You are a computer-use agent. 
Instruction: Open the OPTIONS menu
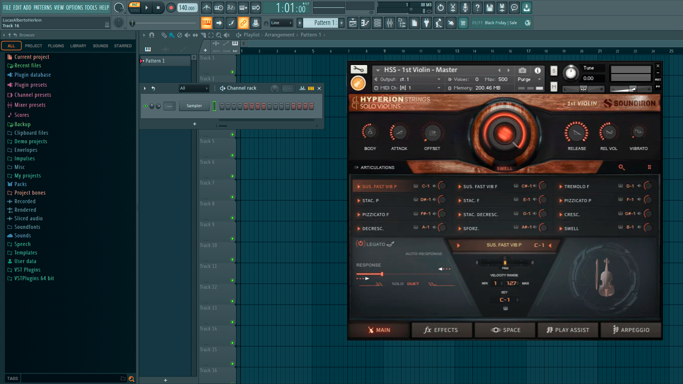[x=74, y=7]
